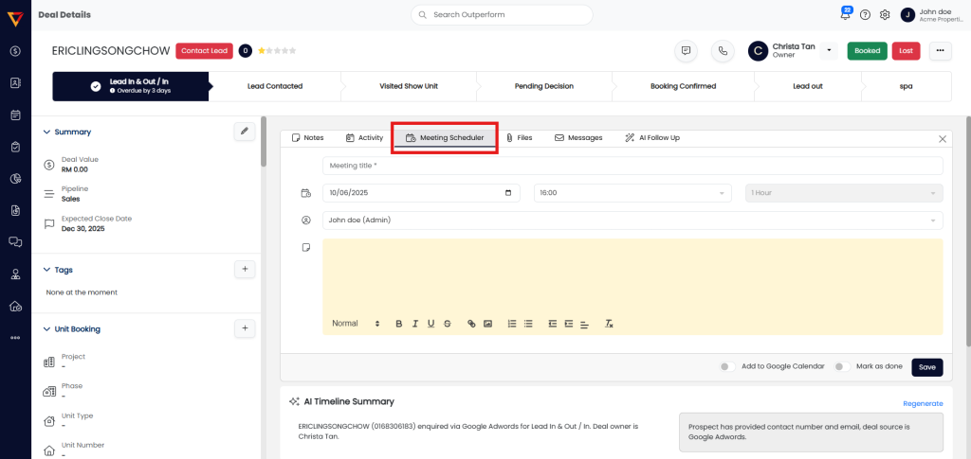Open the deals dollar icon in sidebar

click(x=15, y=51)
